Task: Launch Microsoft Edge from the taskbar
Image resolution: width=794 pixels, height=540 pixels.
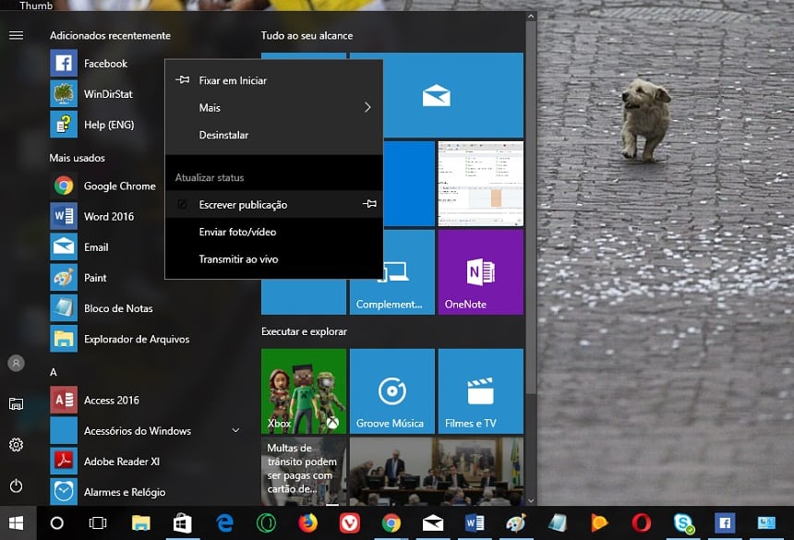Action: click(x=224, y=522)
